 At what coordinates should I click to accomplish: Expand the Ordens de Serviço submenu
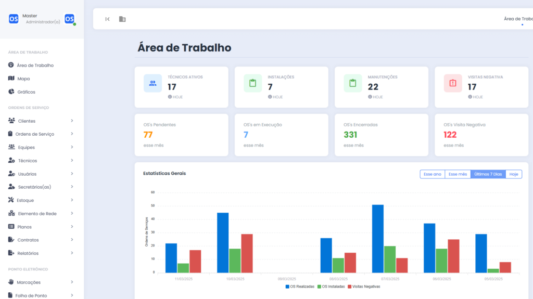[72, 134]
